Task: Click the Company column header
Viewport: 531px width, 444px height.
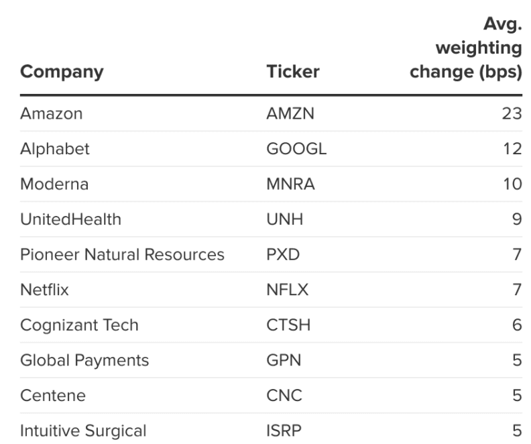Action: [62, 72]
